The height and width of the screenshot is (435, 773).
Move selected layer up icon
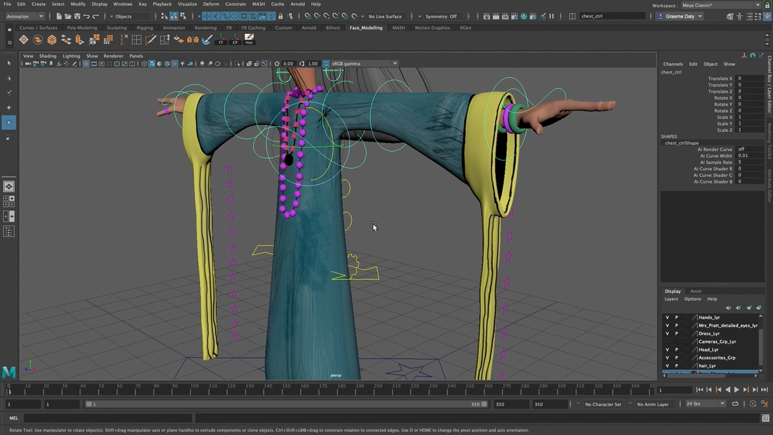[729, 308]
